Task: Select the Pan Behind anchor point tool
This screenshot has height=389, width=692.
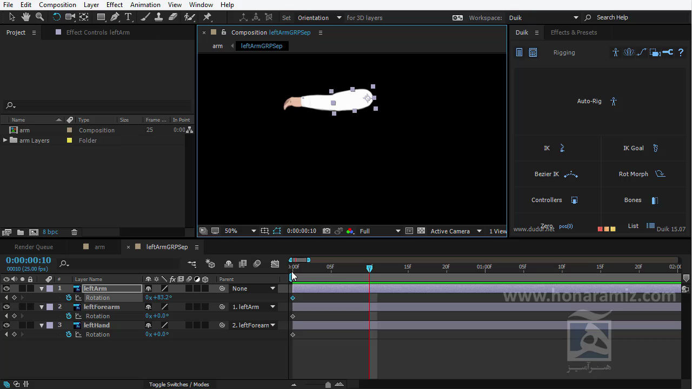Action: (84, 17)
